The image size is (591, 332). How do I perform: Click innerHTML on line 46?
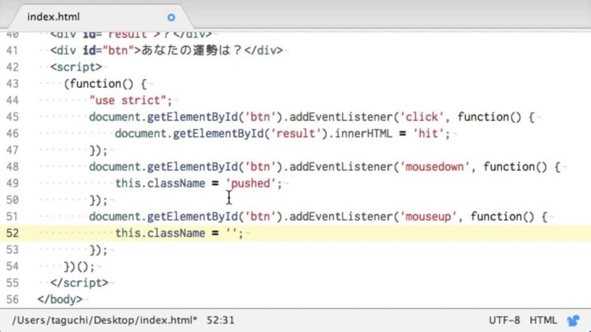coord(363,133)
